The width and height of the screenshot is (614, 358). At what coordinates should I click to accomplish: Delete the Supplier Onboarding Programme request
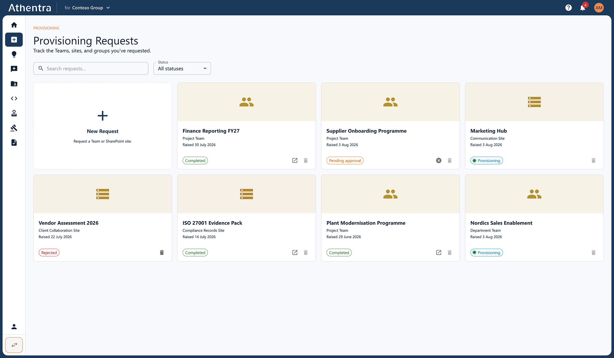[x=450, y=160]
